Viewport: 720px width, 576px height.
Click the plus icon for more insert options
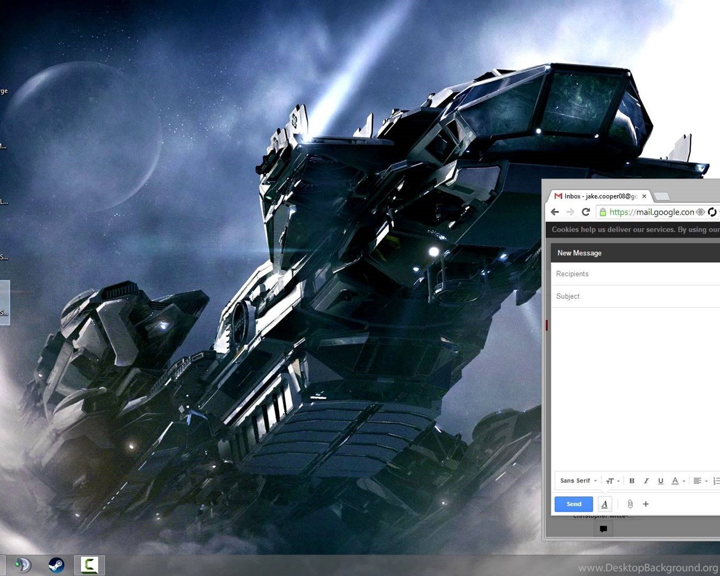(646, 504)
